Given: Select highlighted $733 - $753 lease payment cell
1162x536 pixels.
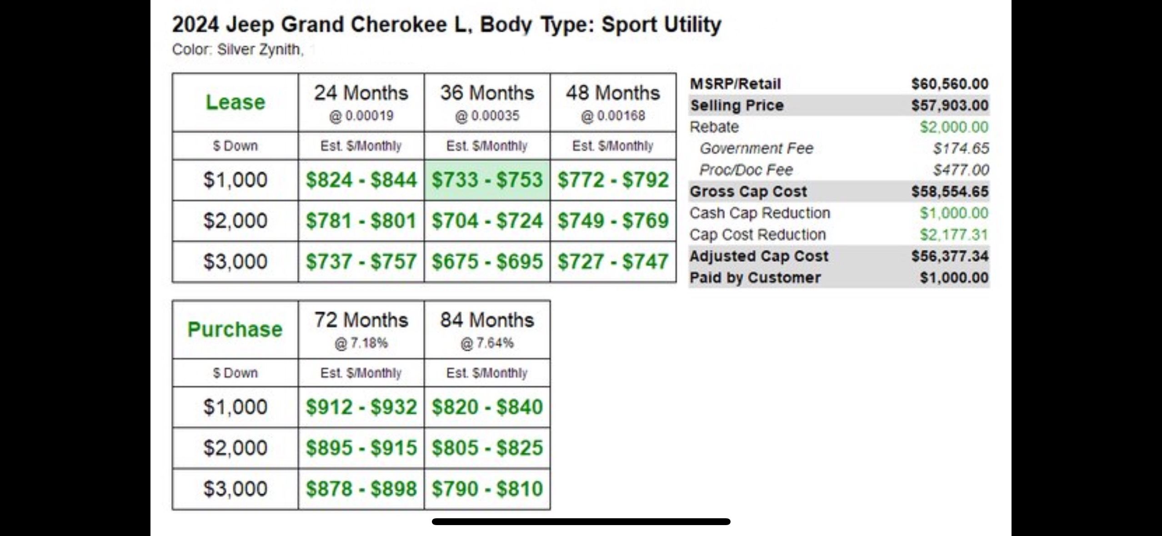Looking at the screenshot, I should [487, 180].
